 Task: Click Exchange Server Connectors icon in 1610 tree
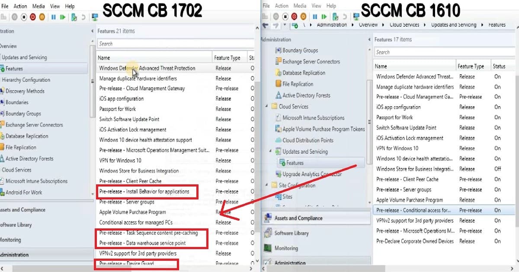click(278, 61)
